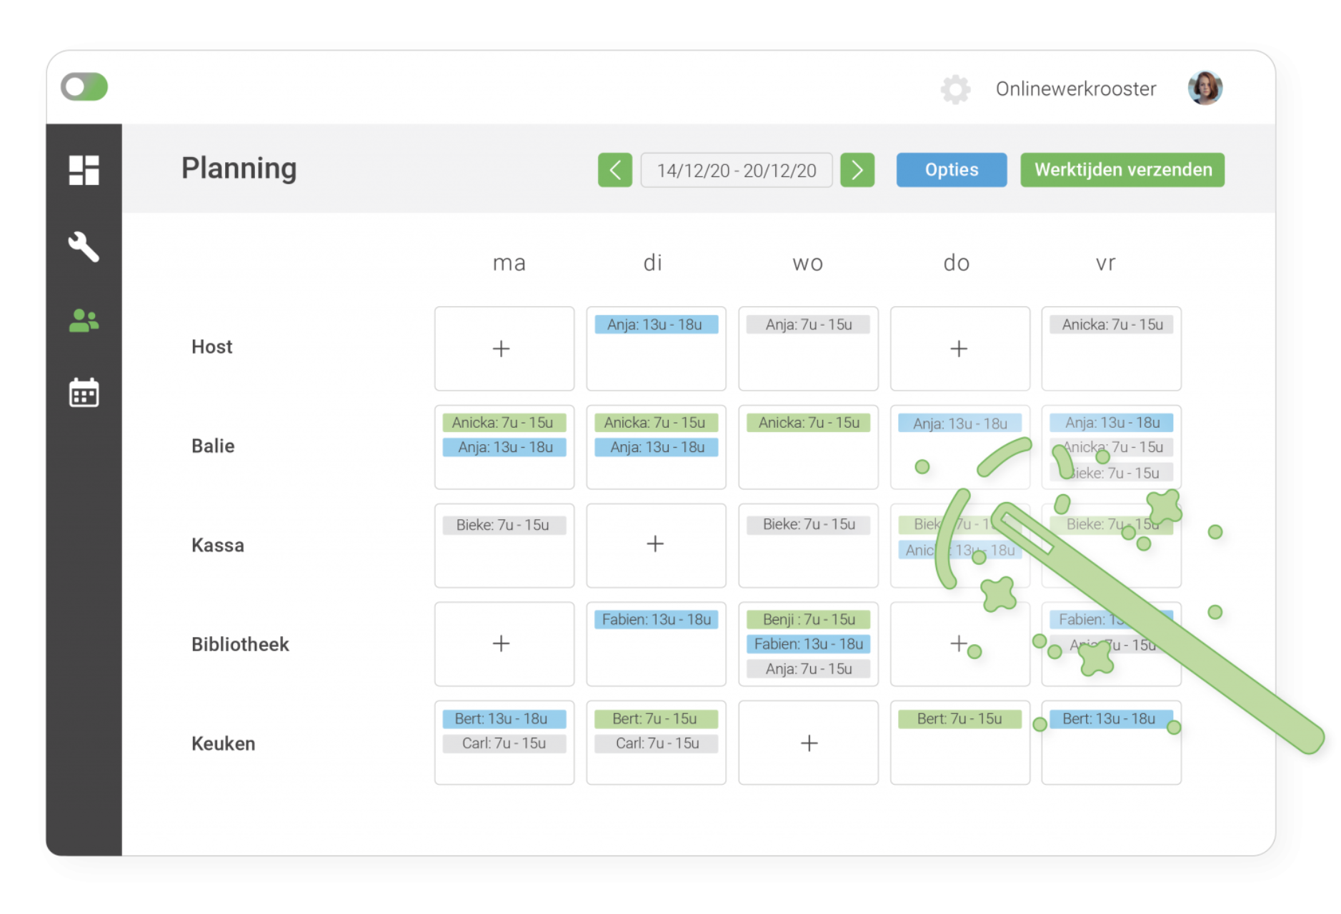
Task: Go to next week with right arrow
Action: pyautogui.click(x=857, y=170)
